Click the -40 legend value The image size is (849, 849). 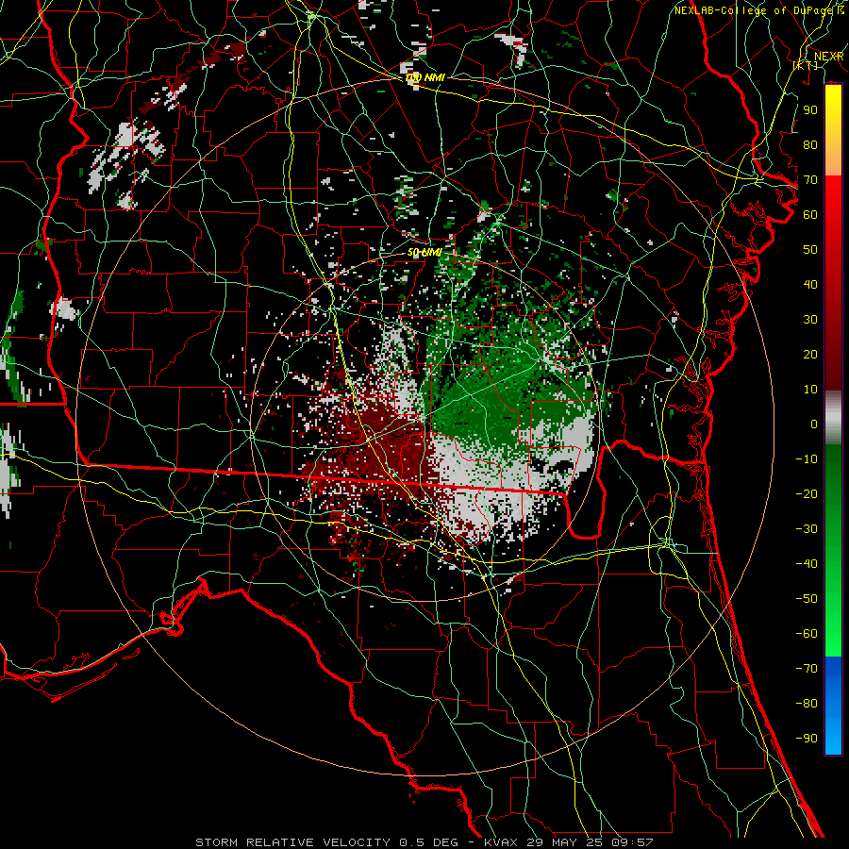tap(807, 564)
